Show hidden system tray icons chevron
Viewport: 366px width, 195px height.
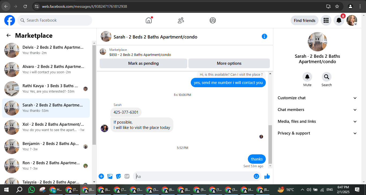click(x=302, y=190)
